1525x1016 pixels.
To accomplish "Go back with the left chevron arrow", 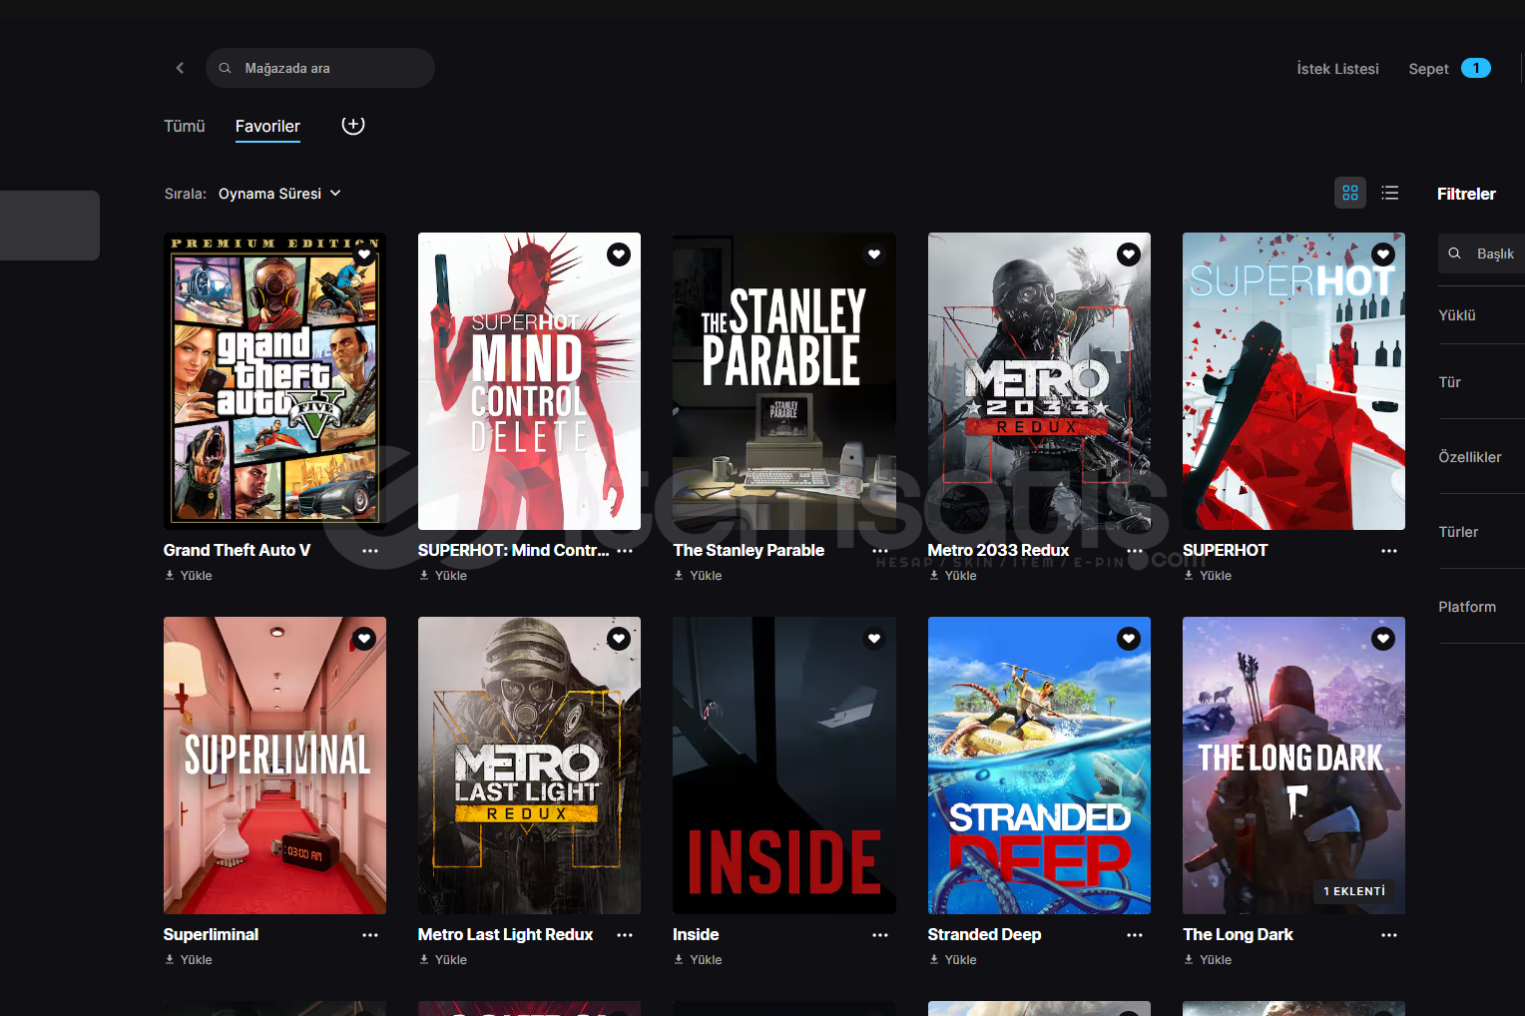I will tap(180, 68).
